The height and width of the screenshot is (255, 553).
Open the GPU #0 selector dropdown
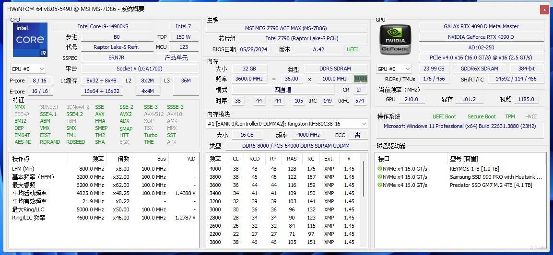[394, 69]
